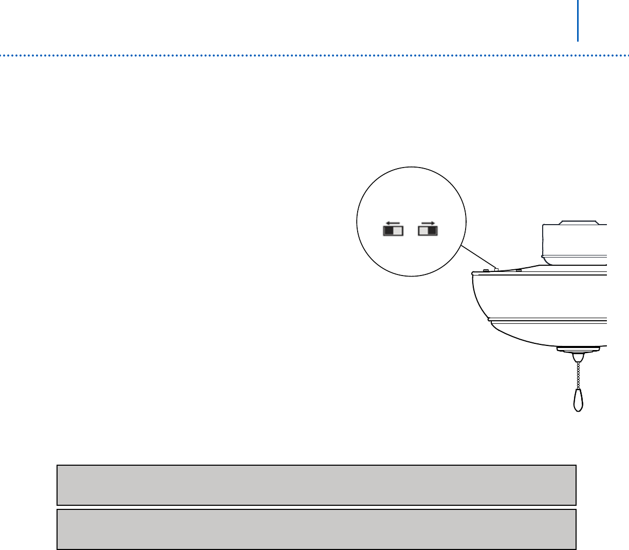The image size is (629, 550).
Task: Click the pull chain pendant on the fan
Action: click(578, 401)
